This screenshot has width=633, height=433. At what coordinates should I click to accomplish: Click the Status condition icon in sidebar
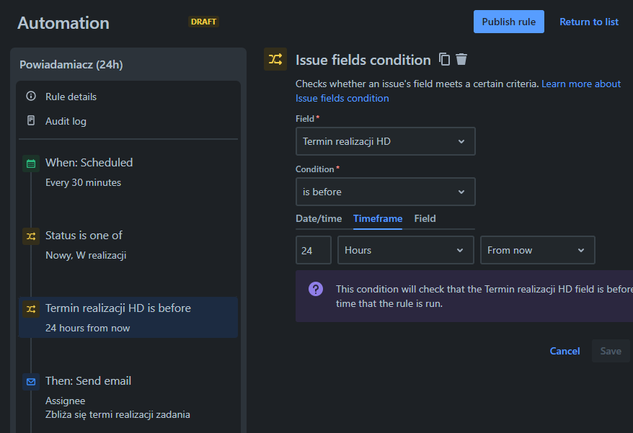pos(31,236)
